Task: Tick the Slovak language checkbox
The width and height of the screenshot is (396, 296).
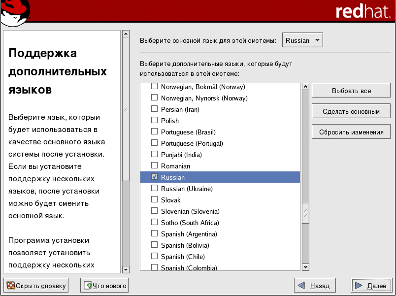Action: click(x=155, y=200)
